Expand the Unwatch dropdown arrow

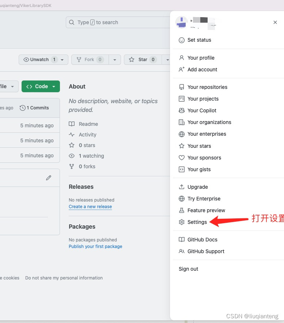pos(62,60)
